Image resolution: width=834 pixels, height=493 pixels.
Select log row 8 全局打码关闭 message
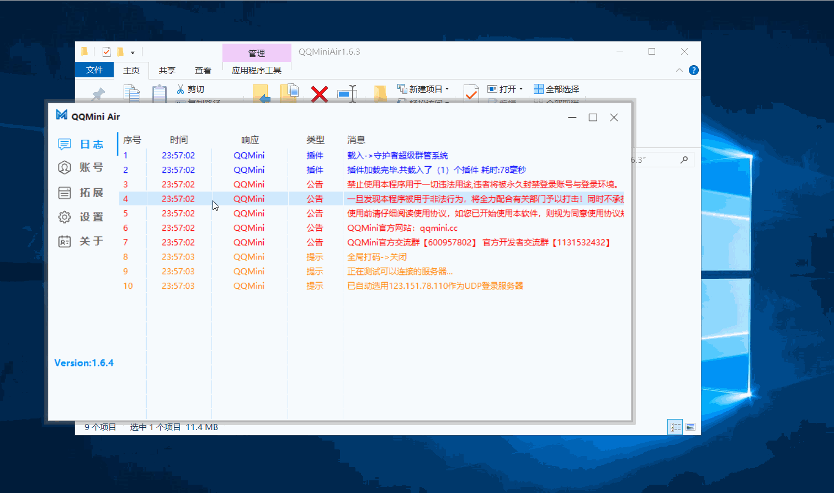pos(371,257)
